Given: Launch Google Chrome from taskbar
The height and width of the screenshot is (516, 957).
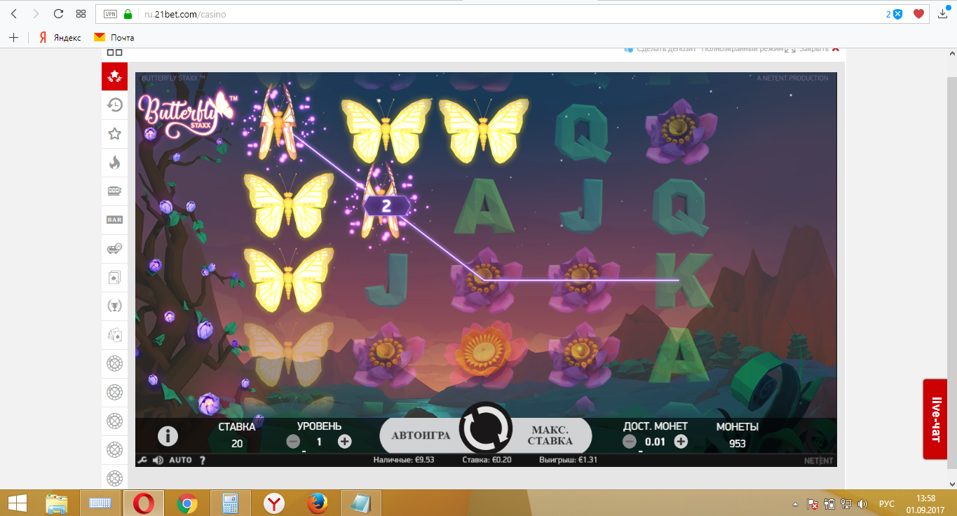Looking at the screenshot, I should 186,503.
